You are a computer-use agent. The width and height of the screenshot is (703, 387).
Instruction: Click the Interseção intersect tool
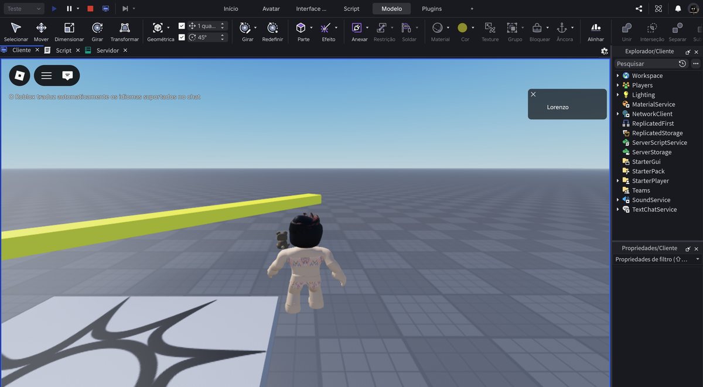pyautogui.click(x=652, y=32)
